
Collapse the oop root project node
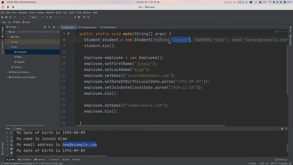pos(7,32)
